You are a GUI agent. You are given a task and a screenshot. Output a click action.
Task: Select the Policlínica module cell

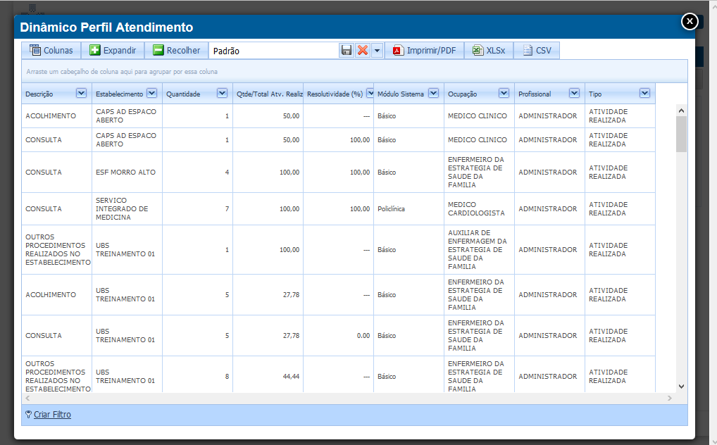(x=409, y=209)
